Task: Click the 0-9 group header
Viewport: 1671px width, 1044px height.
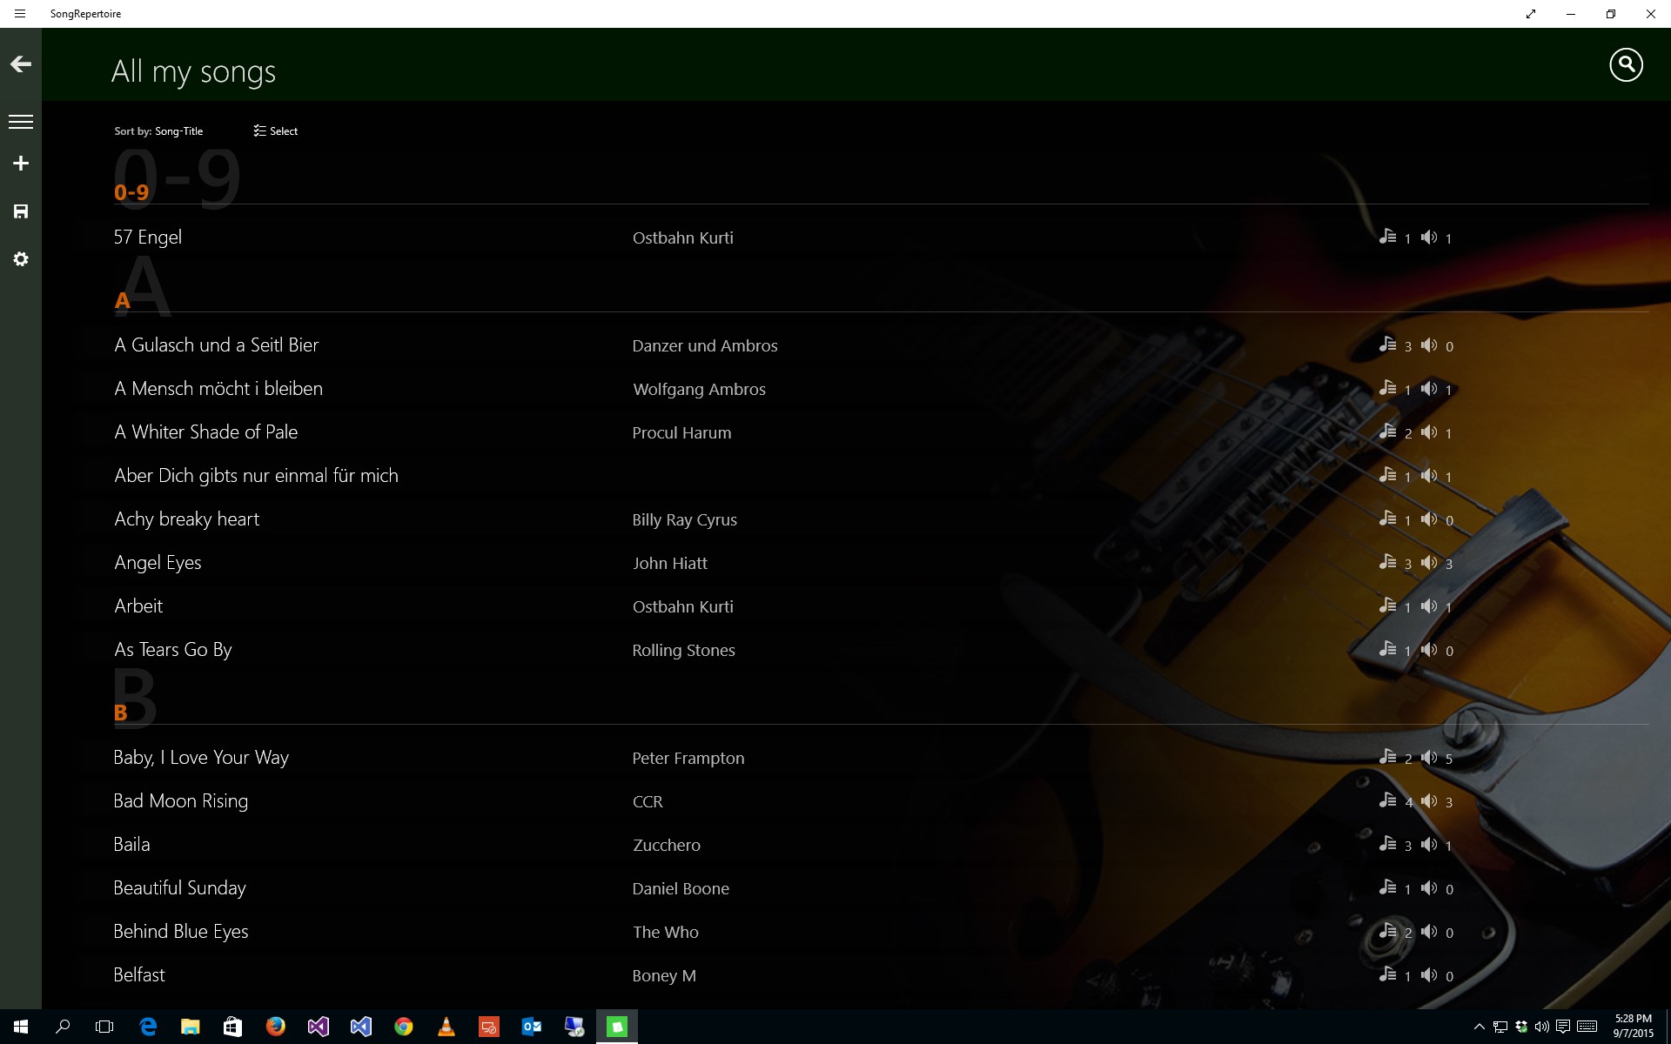Action: [x=131, y=192]
